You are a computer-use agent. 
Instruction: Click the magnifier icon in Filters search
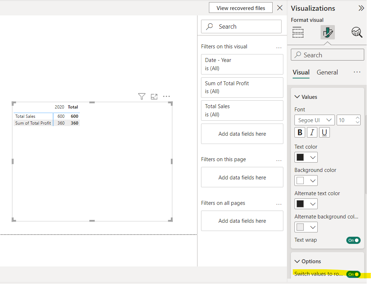tap(210, 27)
